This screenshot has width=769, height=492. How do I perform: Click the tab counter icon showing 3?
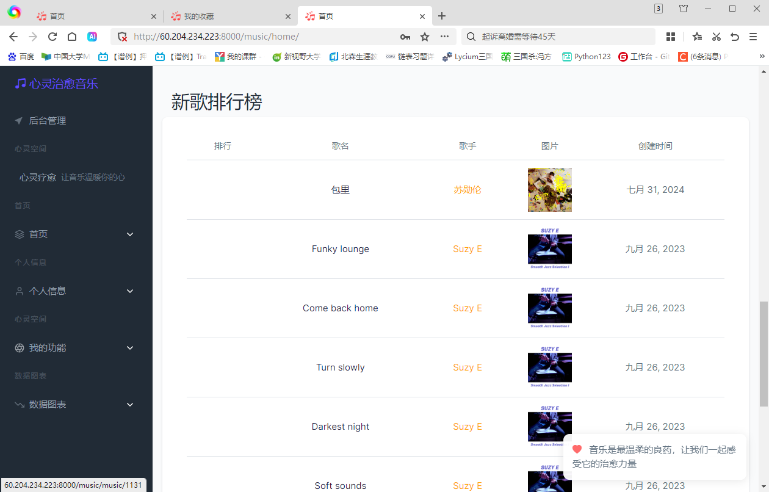click(659, 9)
